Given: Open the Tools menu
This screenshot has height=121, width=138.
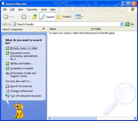Looking at the screenshot, I should [x=44, y=9].
